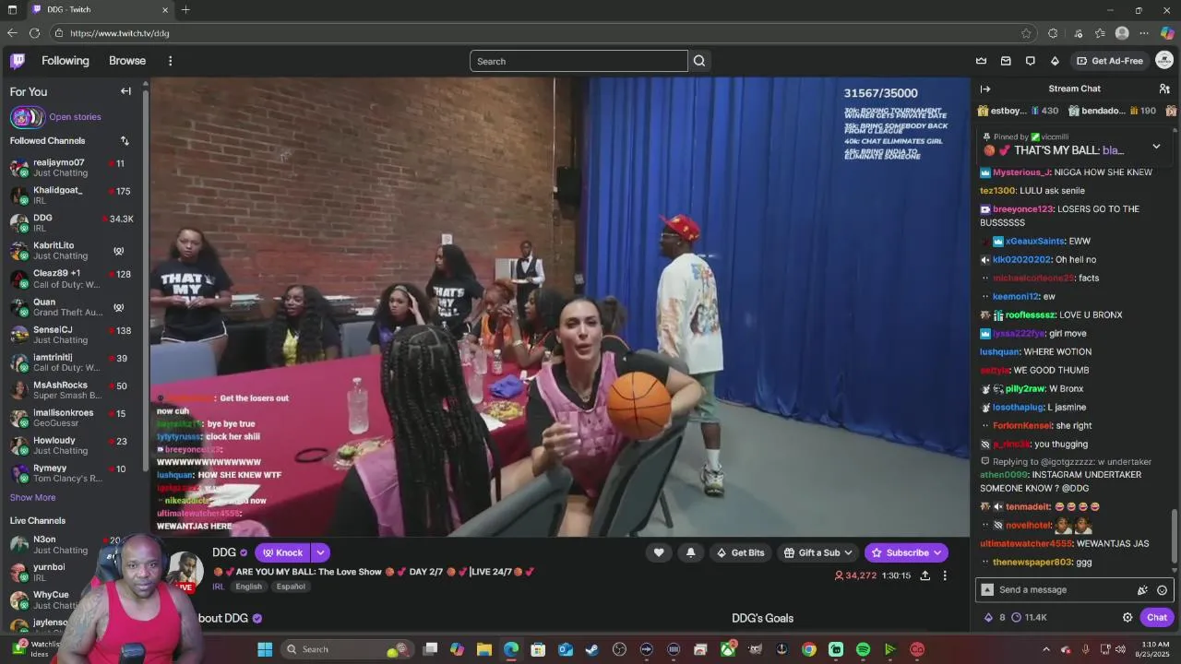Open the Prime Loot crown icon

(x=981, y=61)
